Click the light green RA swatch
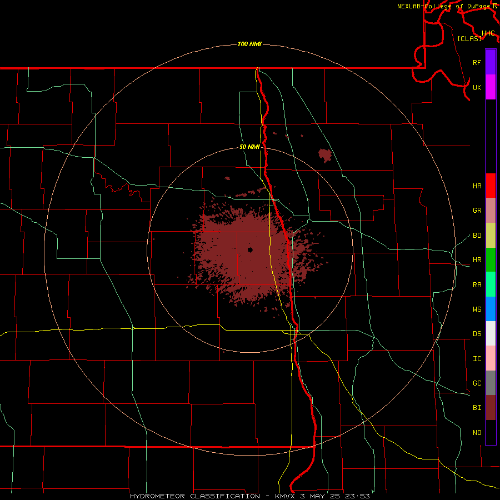The height and width of the screenshot is (500, 500). pos(491,284)
